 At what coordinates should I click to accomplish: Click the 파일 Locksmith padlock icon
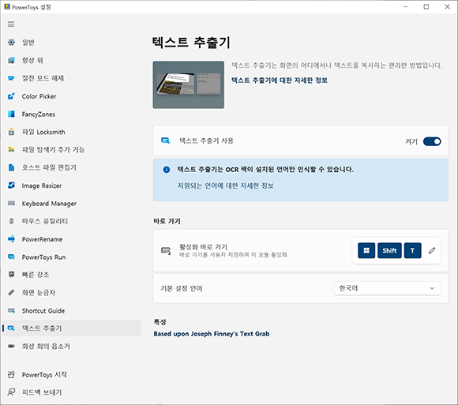11,132
